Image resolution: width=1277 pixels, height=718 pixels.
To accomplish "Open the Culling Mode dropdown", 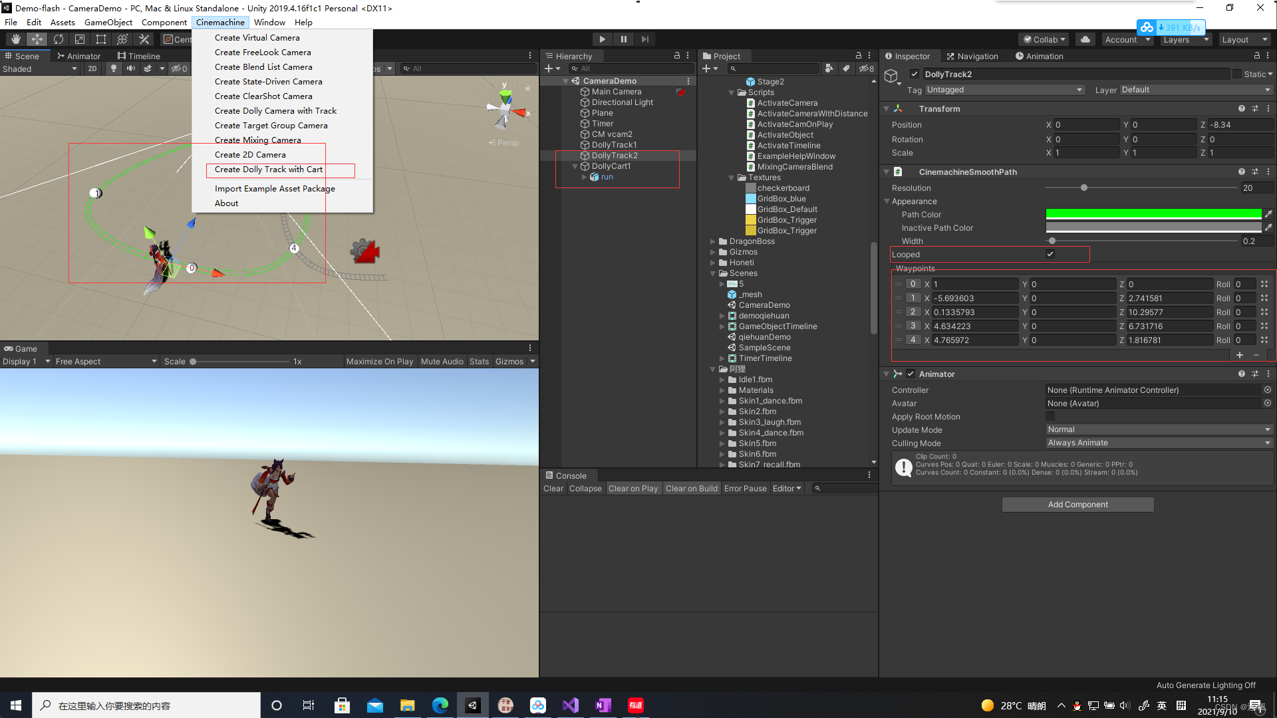I will (1158, 443).
